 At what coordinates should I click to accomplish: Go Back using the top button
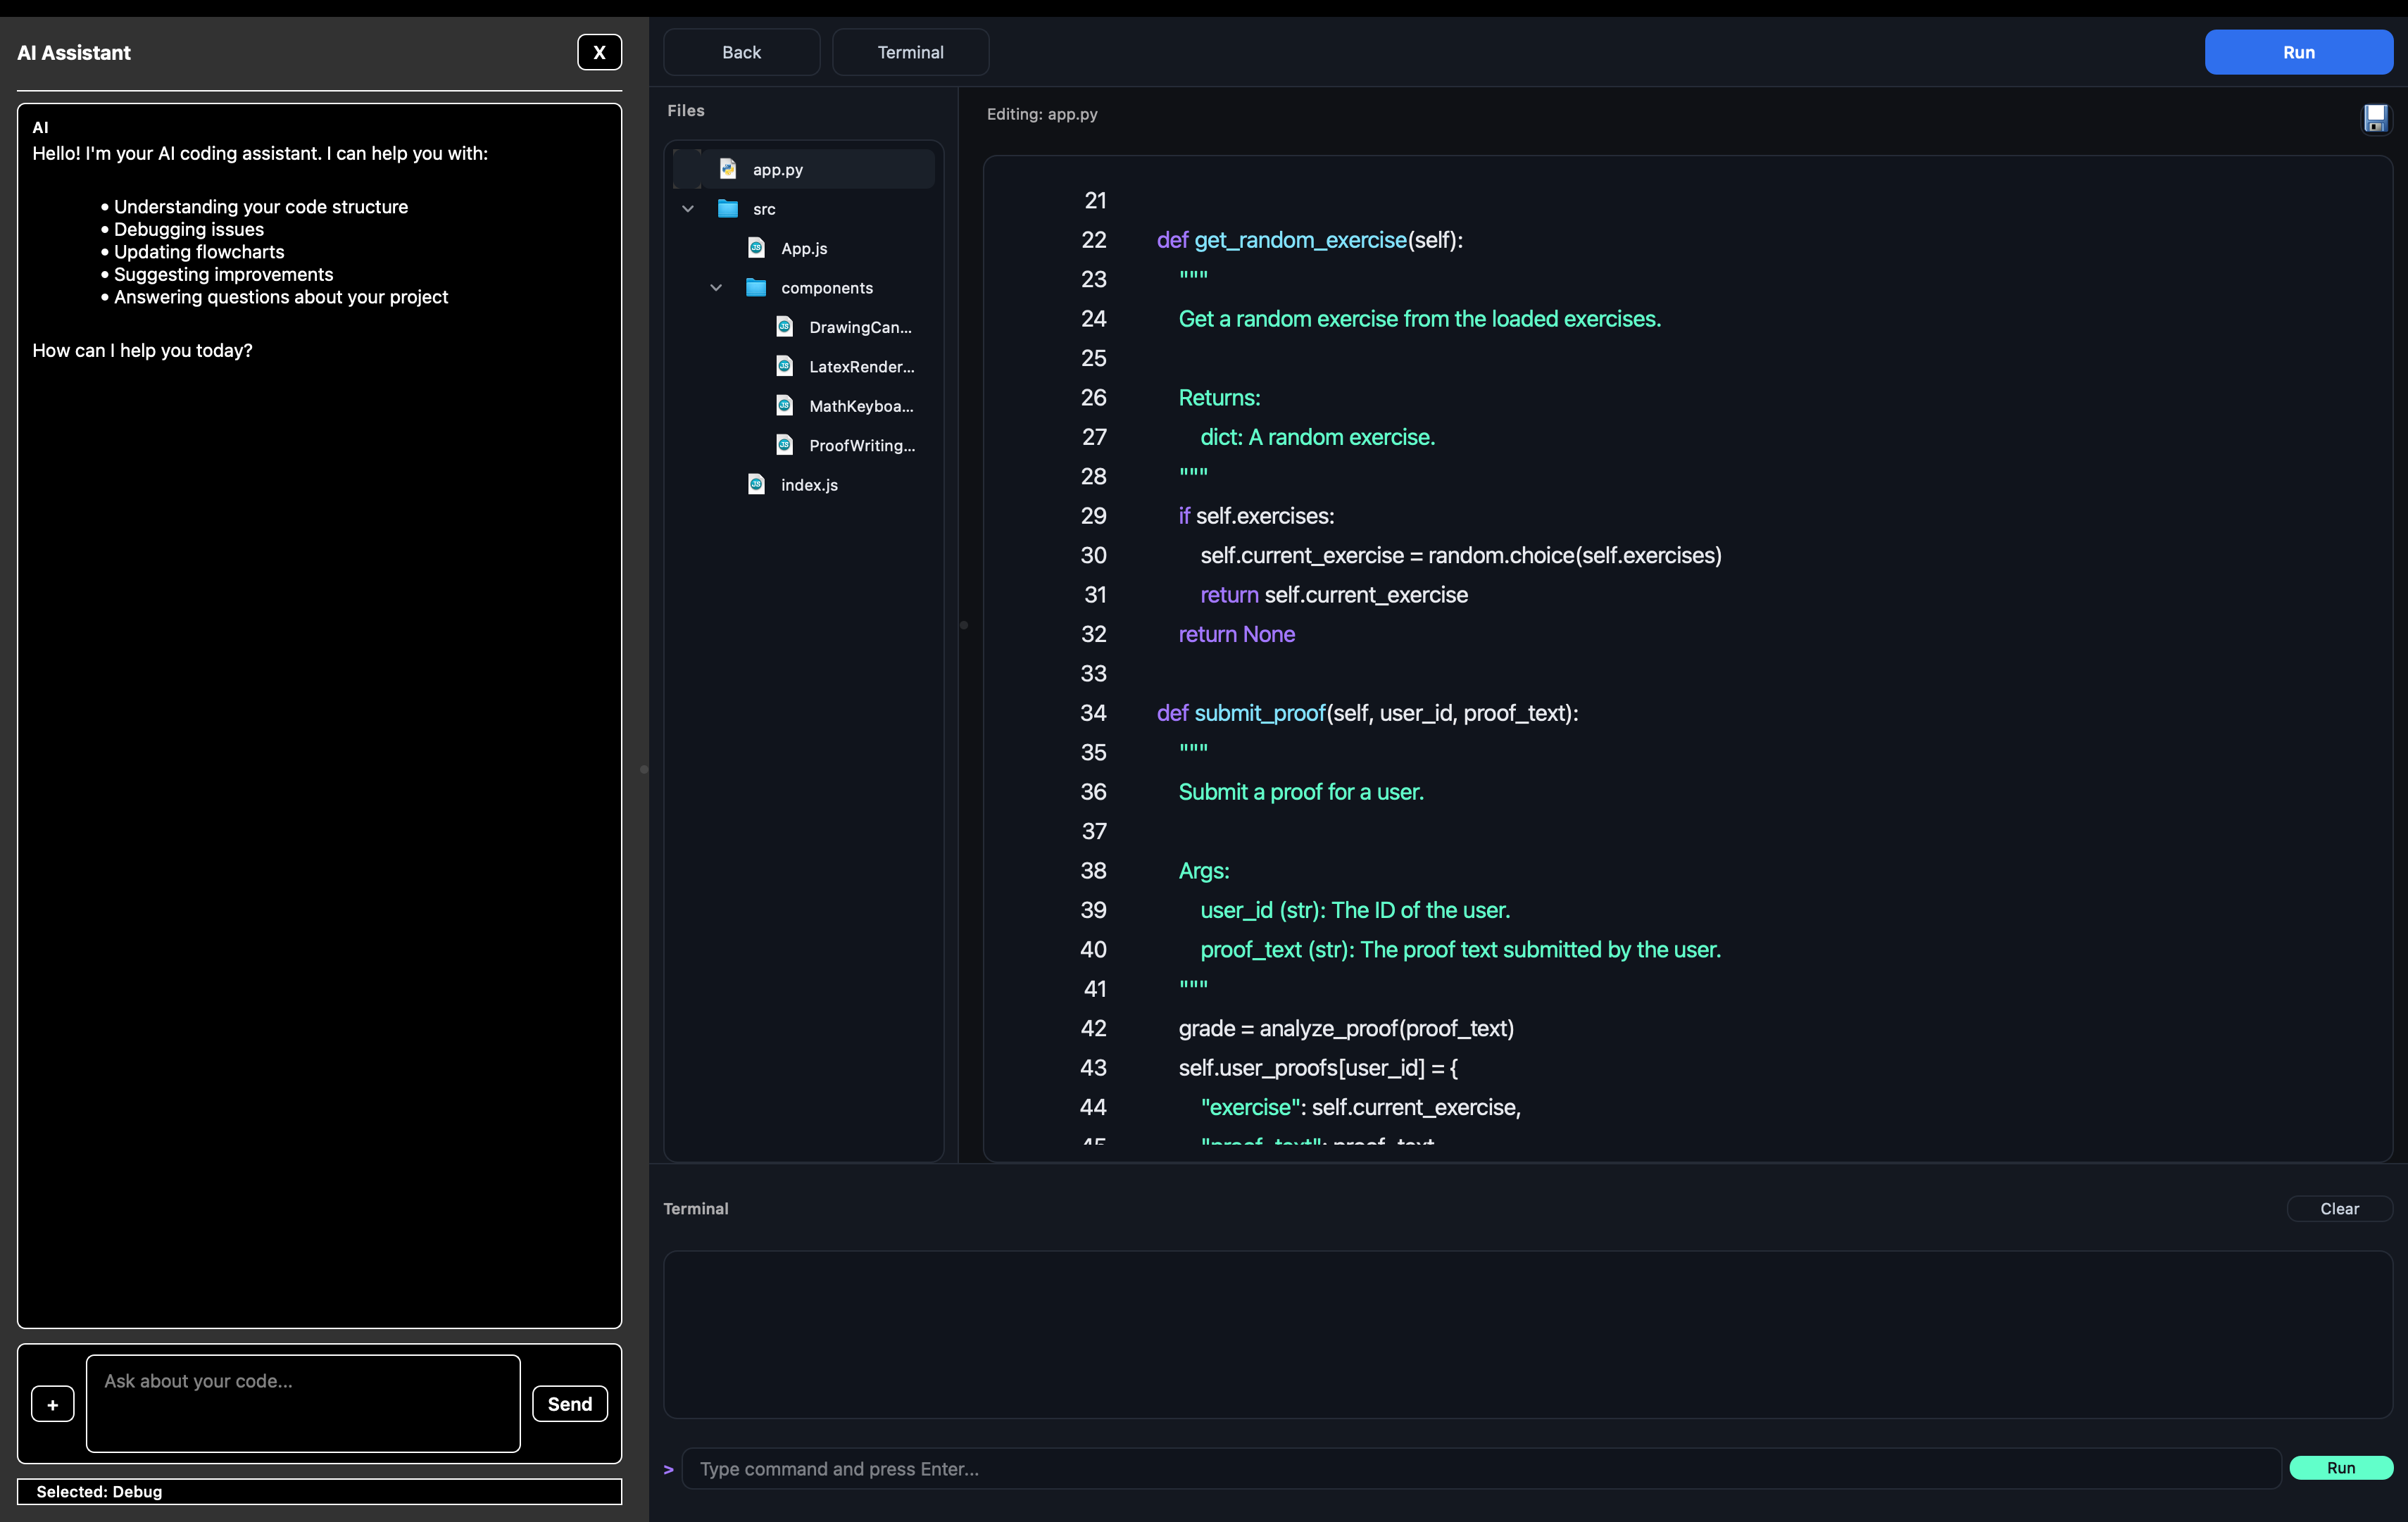coord(741,52)
